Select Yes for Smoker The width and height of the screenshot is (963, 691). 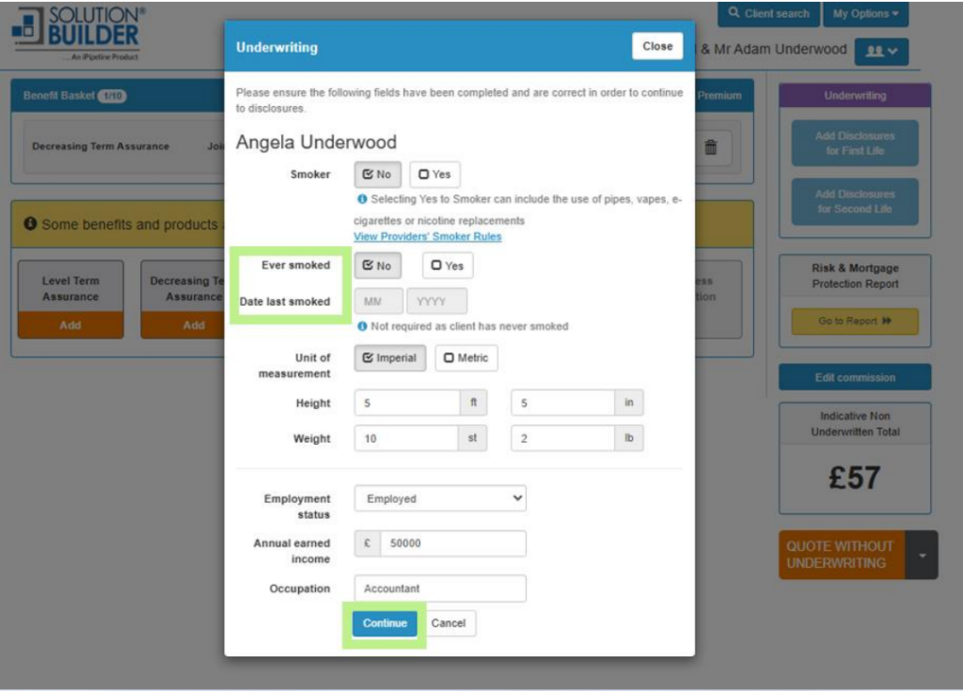434,175
